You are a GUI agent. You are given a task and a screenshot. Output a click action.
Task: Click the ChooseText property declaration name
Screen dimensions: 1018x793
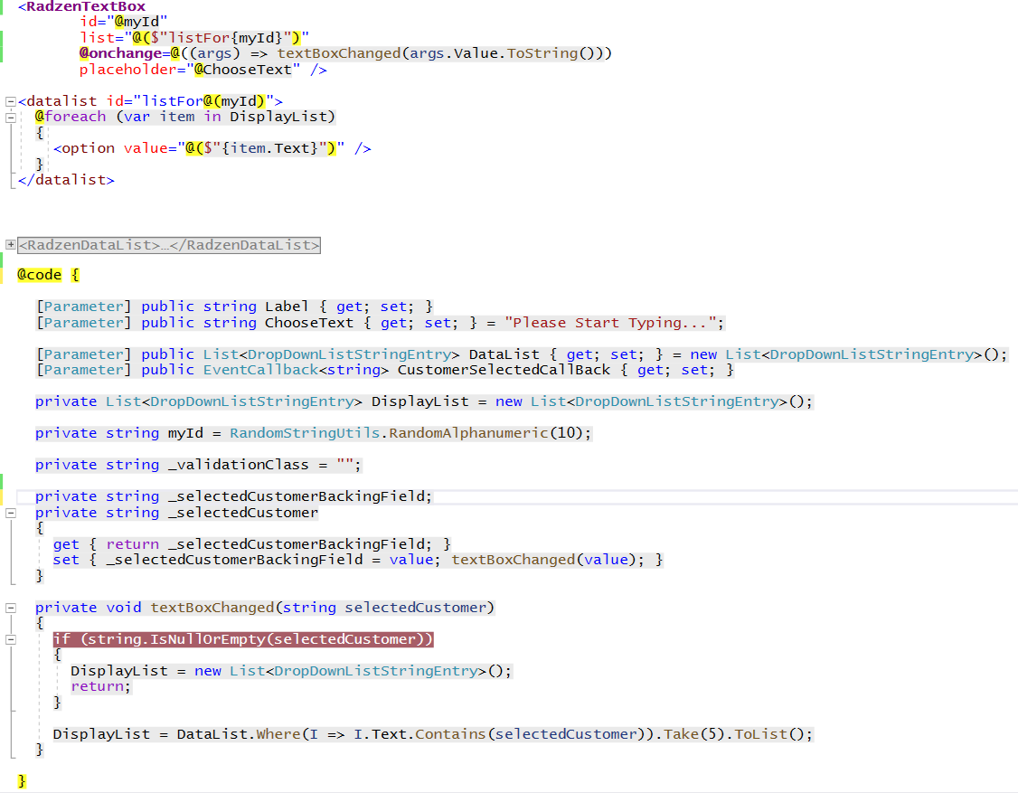point(309,323)
